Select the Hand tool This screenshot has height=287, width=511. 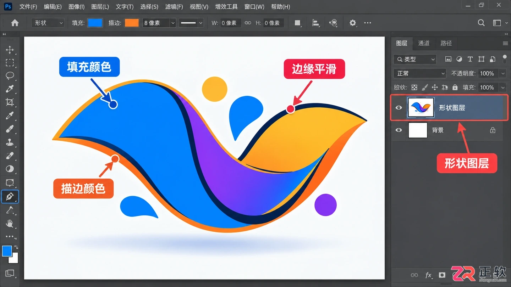pos(10,223)
